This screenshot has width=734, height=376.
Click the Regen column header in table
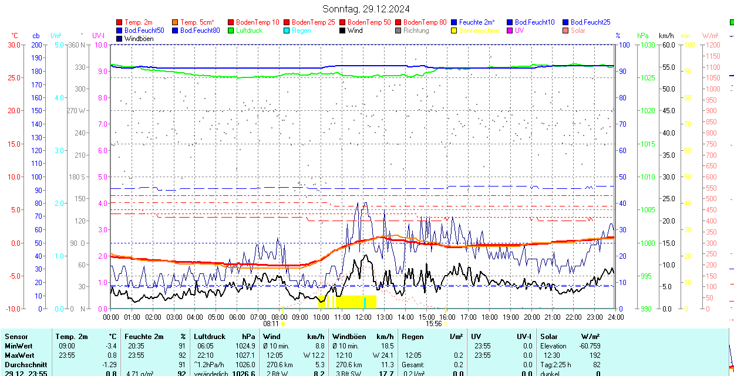pyautogui.click(x=412, y=337)
